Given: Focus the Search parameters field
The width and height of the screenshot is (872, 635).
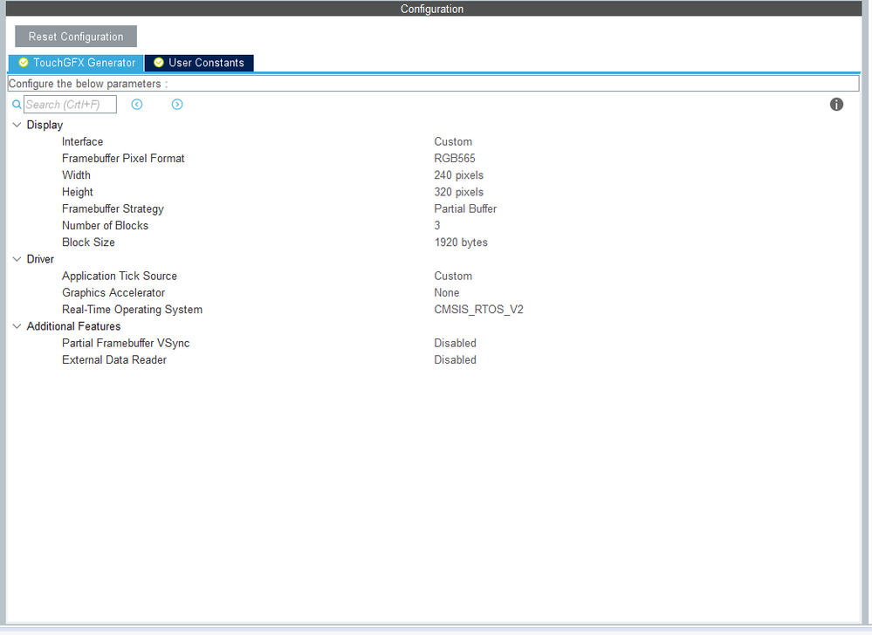Looking at the screenshot, I should click(x=70, y=105).
